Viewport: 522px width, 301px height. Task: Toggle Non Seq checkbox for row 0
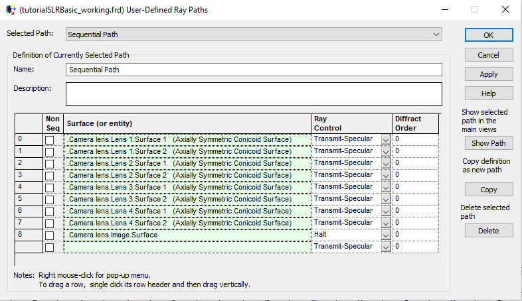[50, 139]
